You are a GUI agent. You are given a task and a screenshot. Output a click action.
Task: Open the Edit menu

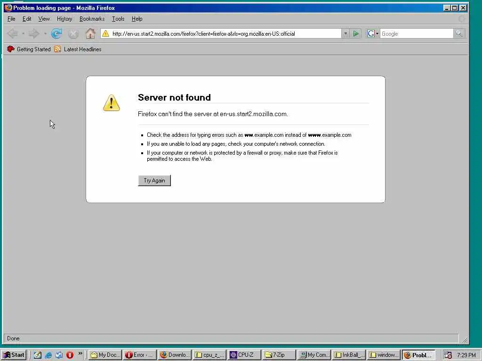pos(27,19)
